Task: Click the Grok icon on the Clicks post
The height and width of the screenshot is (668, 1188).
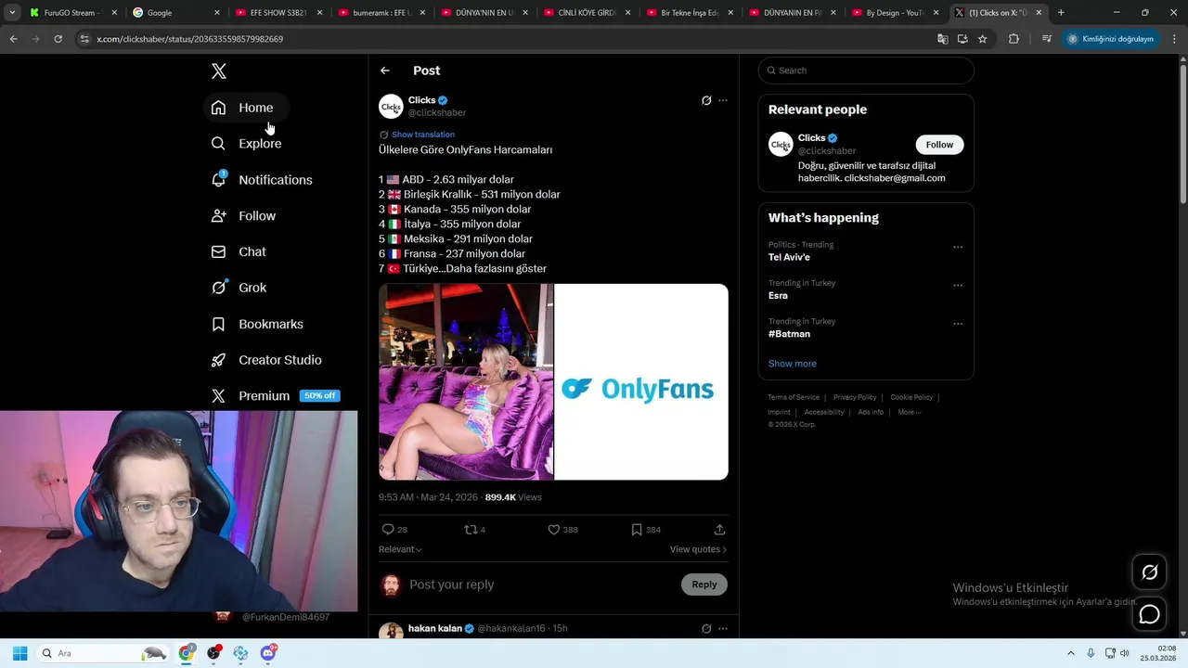Action: (x=706, y=100)
